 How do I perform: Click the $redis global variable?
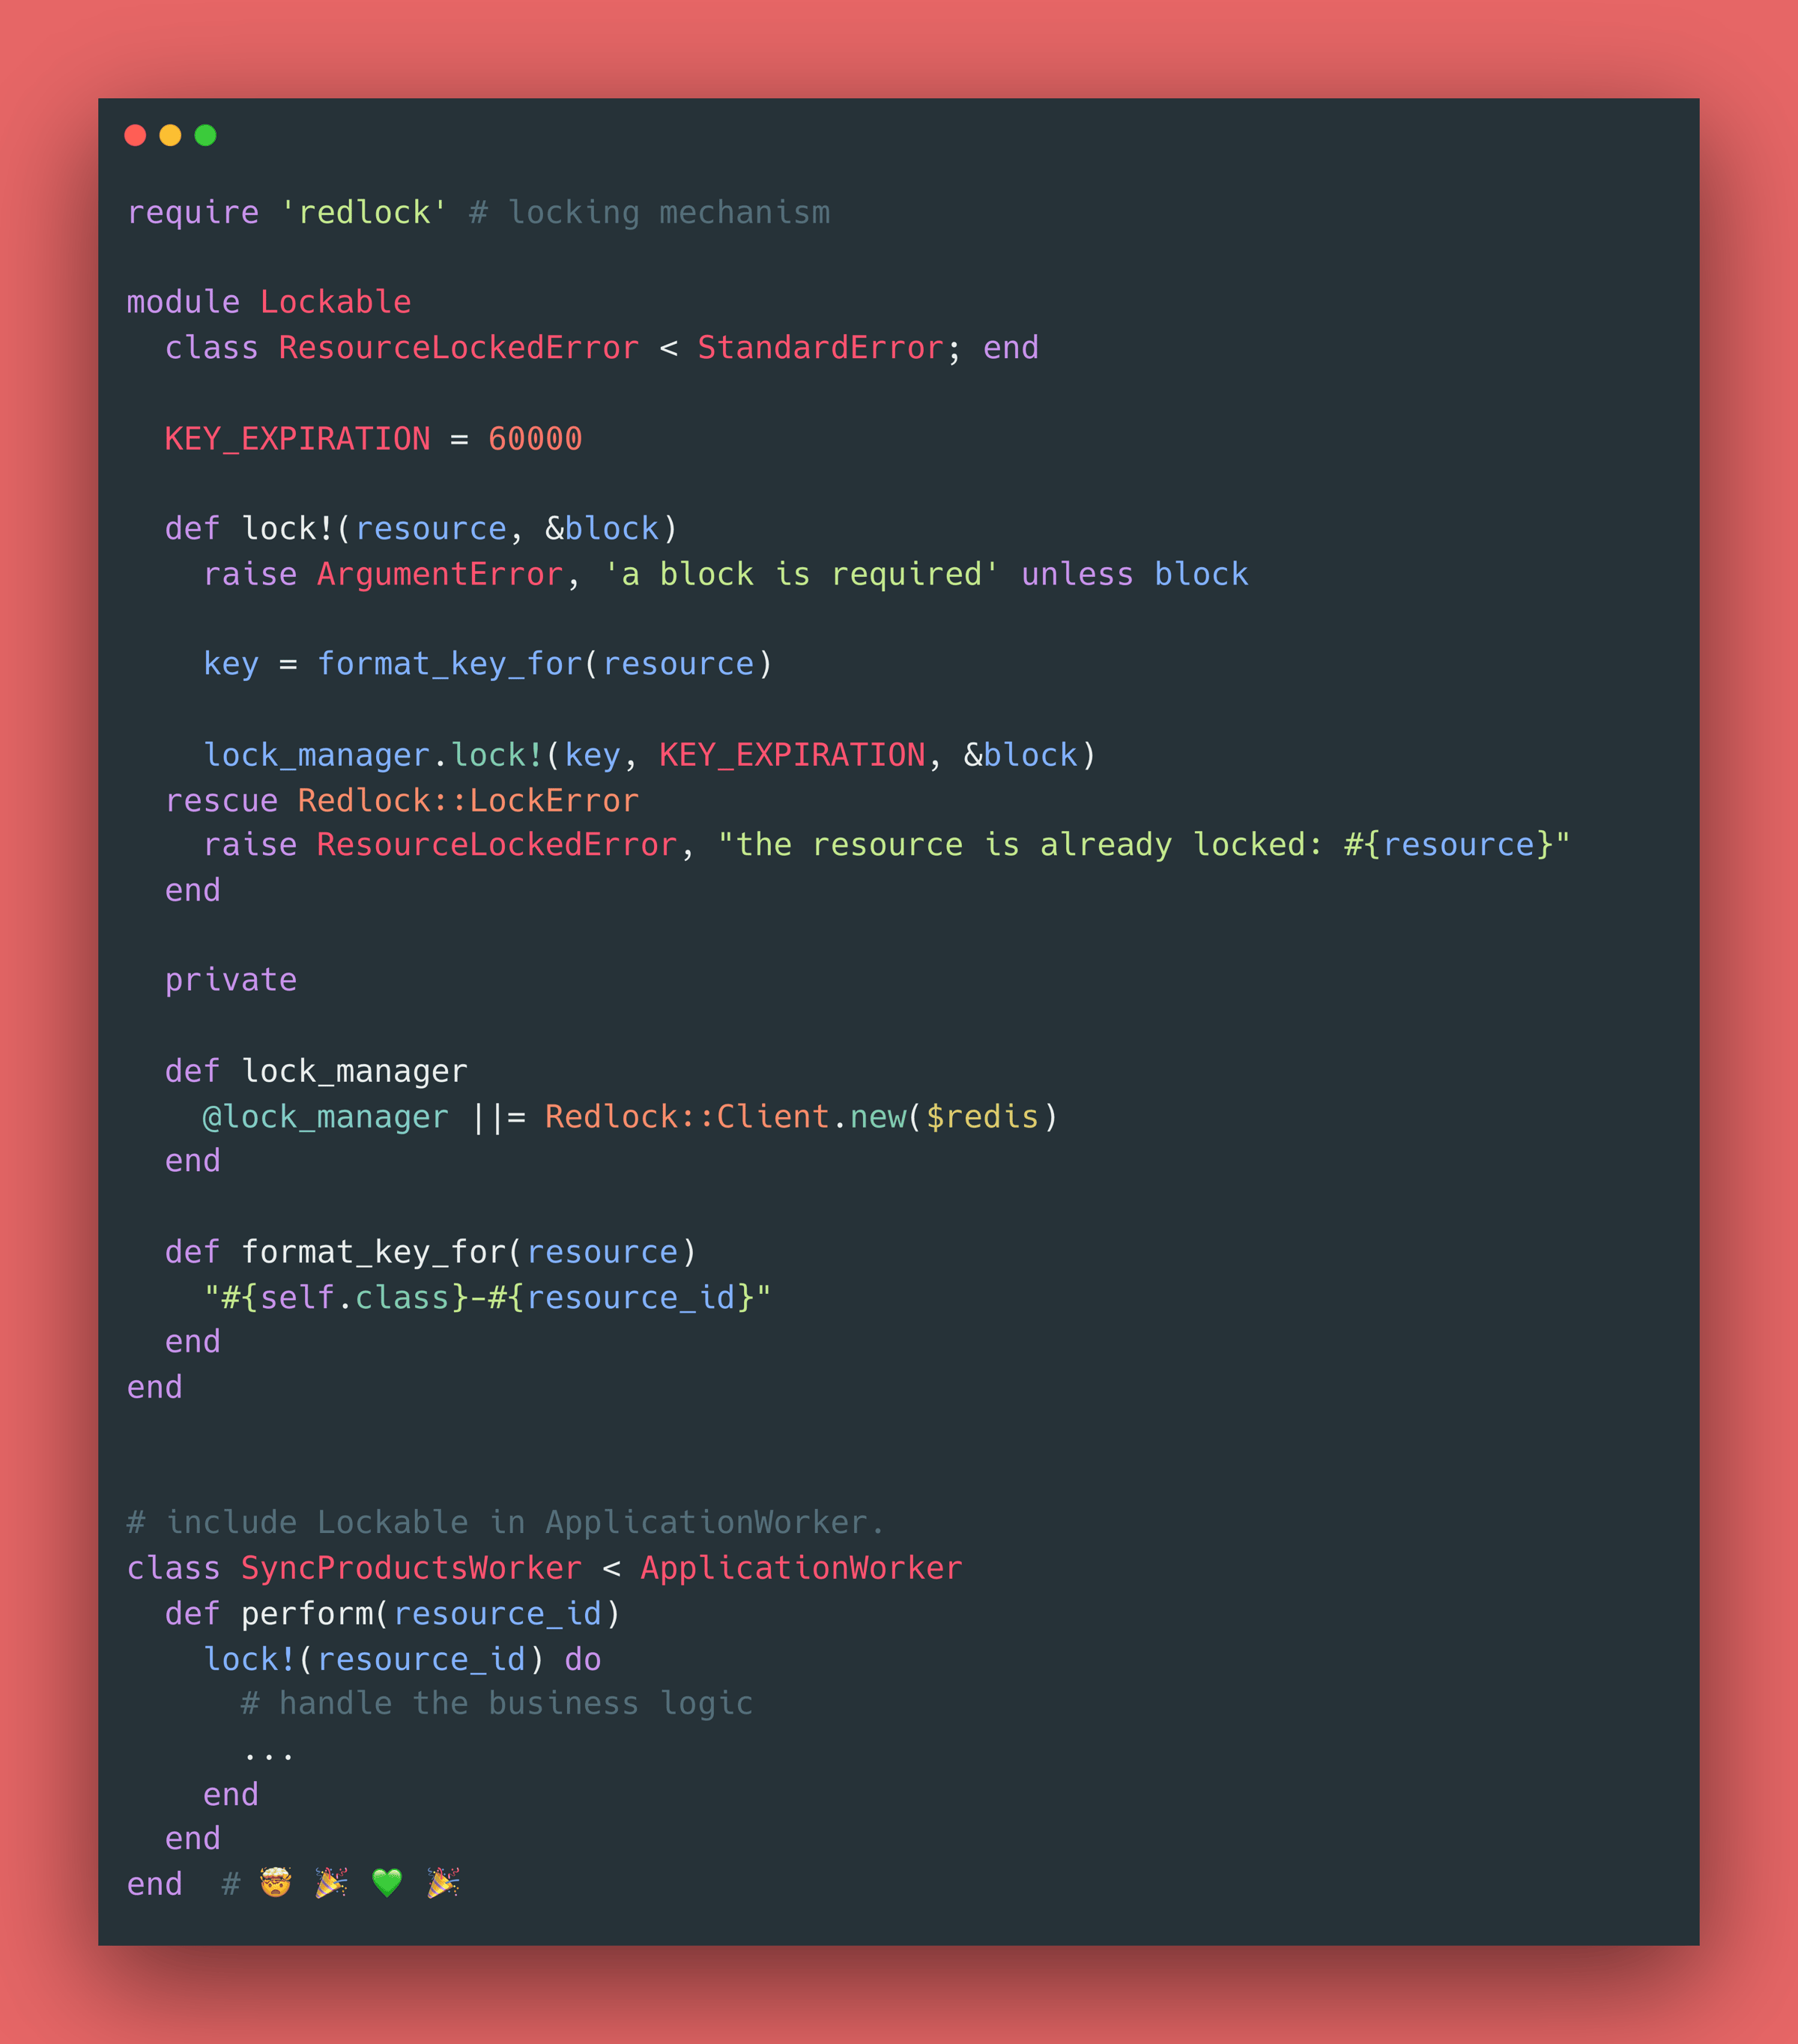982,1116
